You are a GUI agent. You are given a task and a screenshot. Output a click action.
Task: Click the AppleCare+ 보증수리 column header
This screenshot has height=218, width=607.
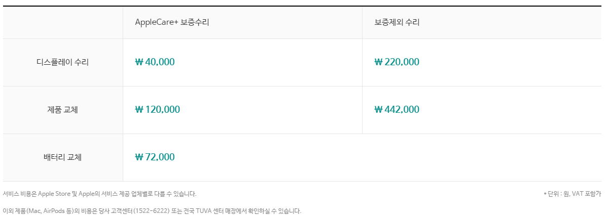(x=172, y=22)
